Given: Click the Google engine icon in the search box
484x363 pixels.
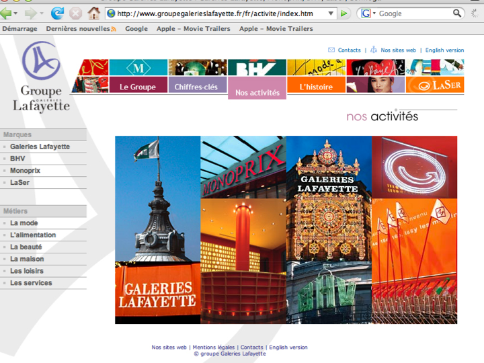Looking at the screenshot, I should pos(366,13).
